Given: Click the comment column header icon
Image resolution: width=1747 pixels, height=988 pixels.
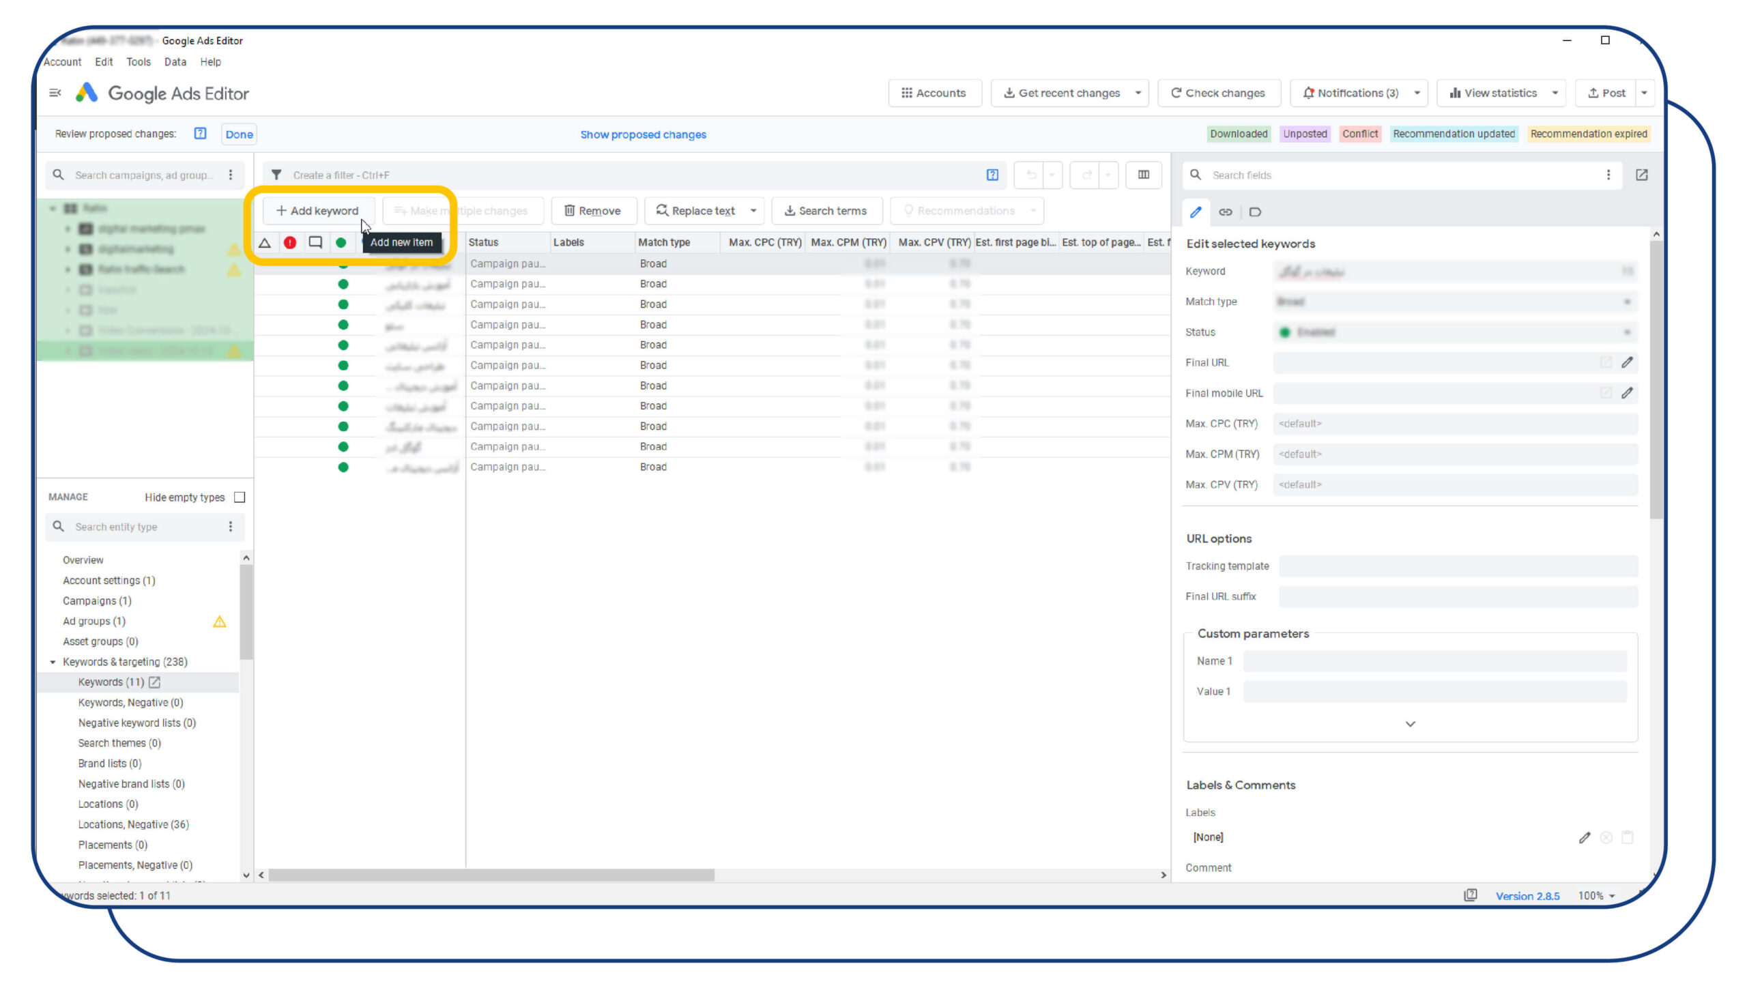Looking at the screenshot, I should 315,242.
